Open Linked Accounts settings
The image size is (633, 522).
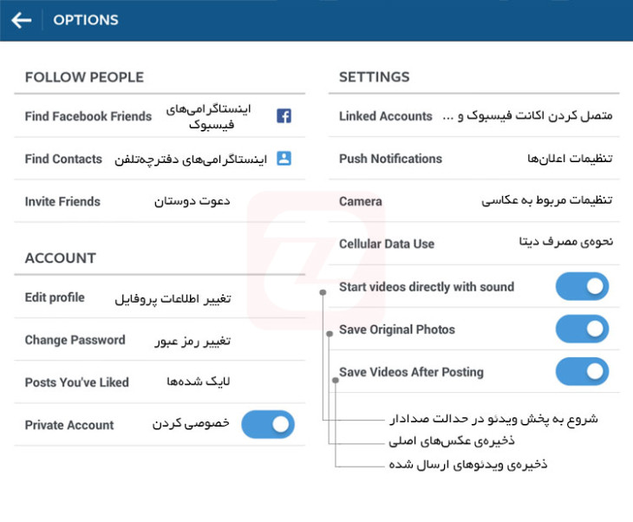pos(474,116)
